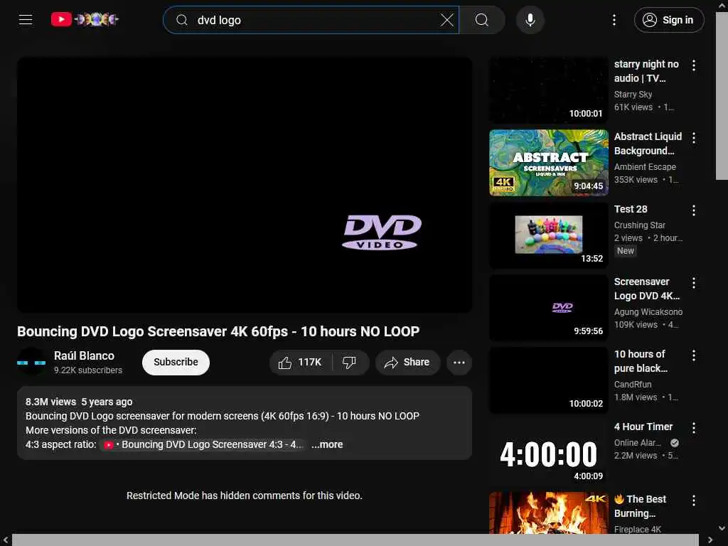Open options for The Best Burning video
The height and width of the screenshot is (546, 728).
pyautogui.click(x=694, y=500)
